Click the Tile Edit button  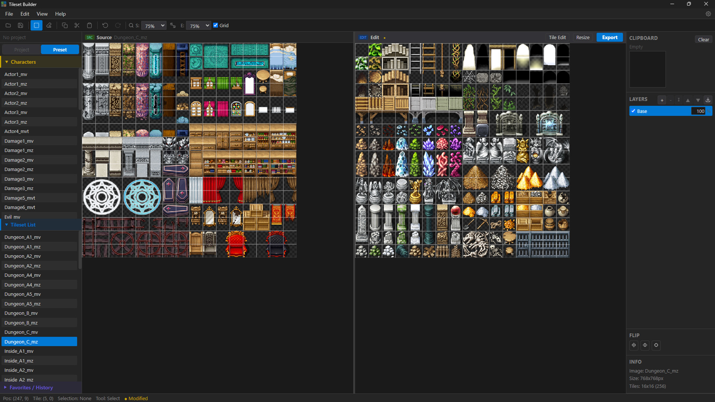point(557,37)
